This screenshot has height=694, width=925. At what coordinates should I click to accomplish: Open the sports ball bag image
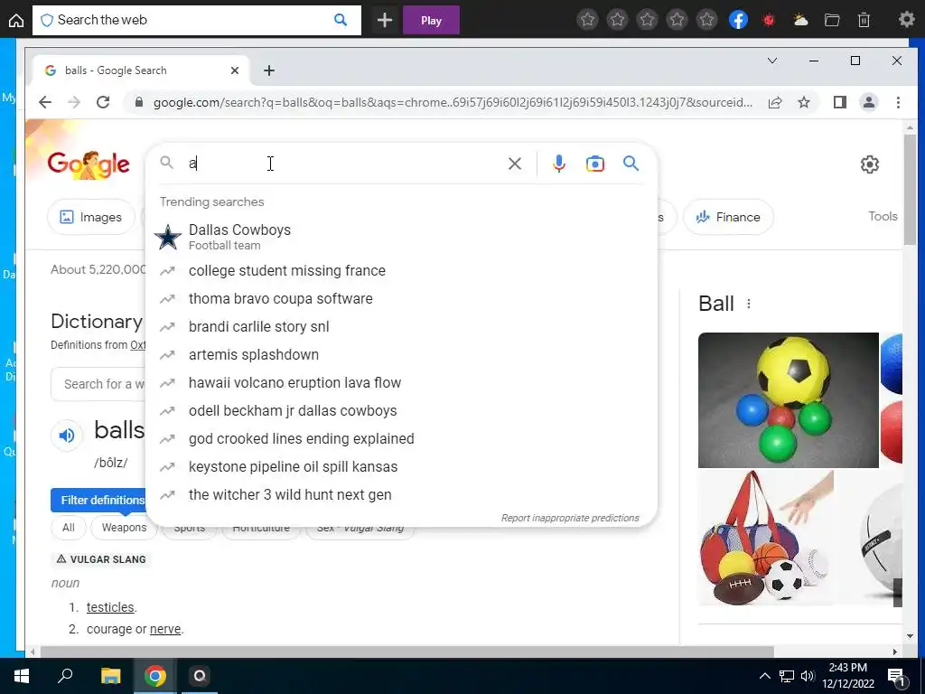(x=766, y=538)
